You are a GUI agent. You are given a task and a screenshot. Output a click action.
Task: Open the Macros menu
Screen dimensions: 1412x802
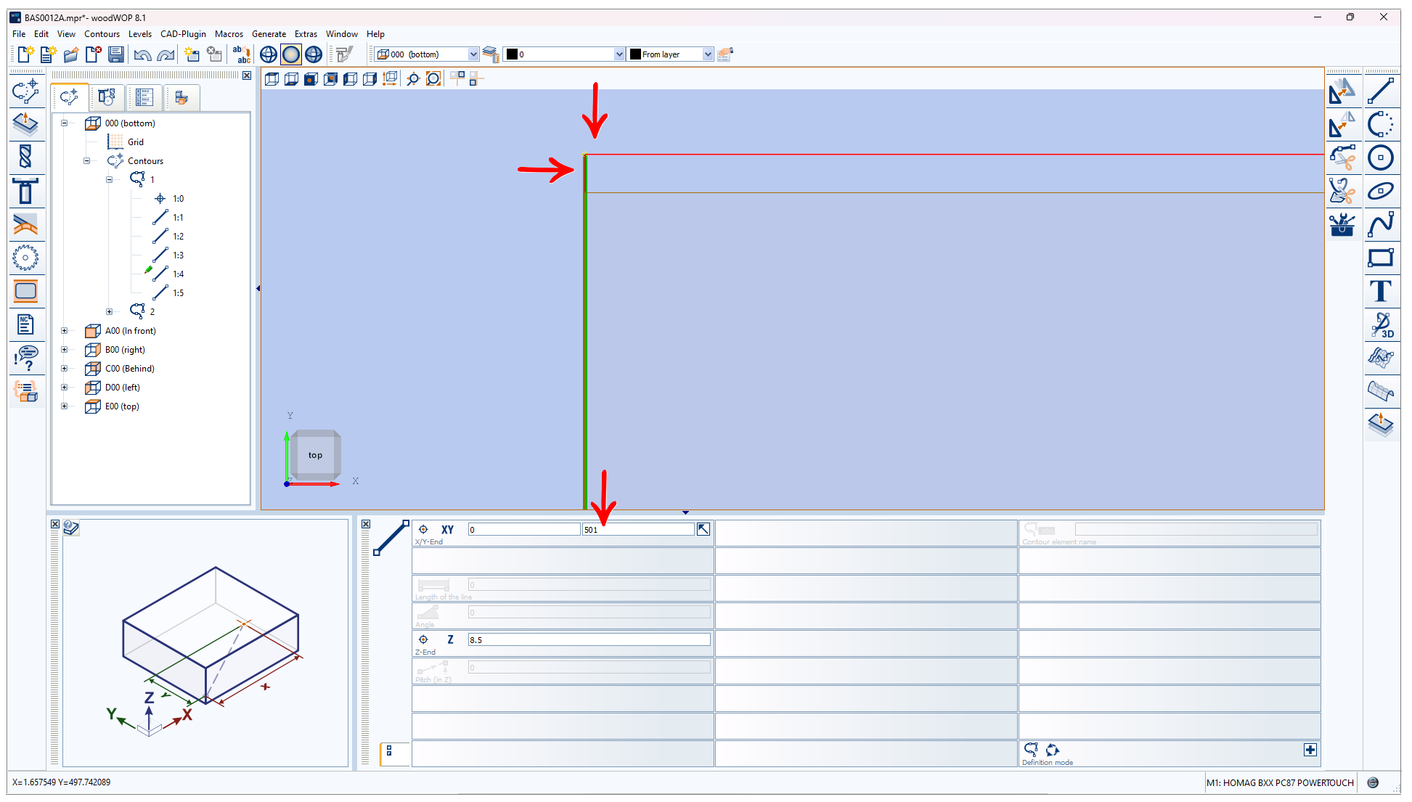point(229,34)
